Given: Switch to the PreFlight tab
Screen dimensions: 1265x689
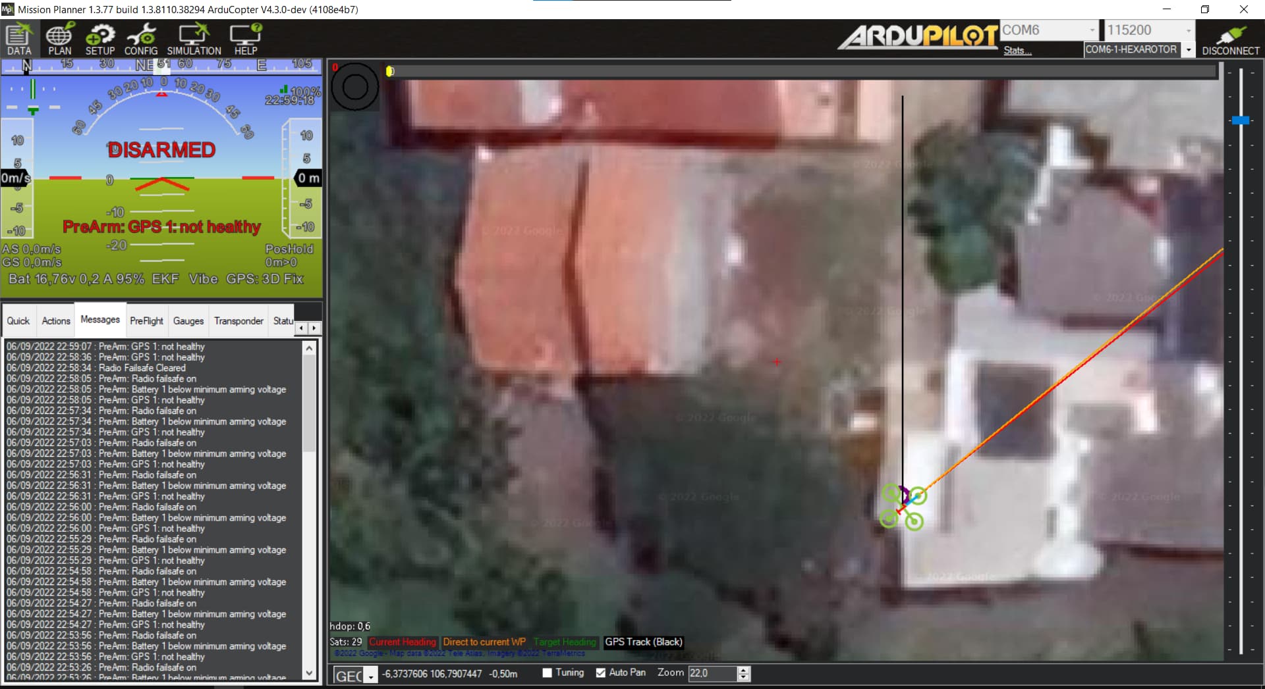Looking at the screenshot, I should pyautogui.click(x=146, y=320).
